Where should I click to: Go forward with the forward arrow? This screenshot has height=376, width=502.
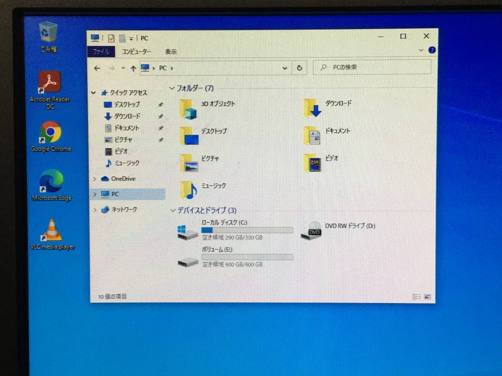112,68
